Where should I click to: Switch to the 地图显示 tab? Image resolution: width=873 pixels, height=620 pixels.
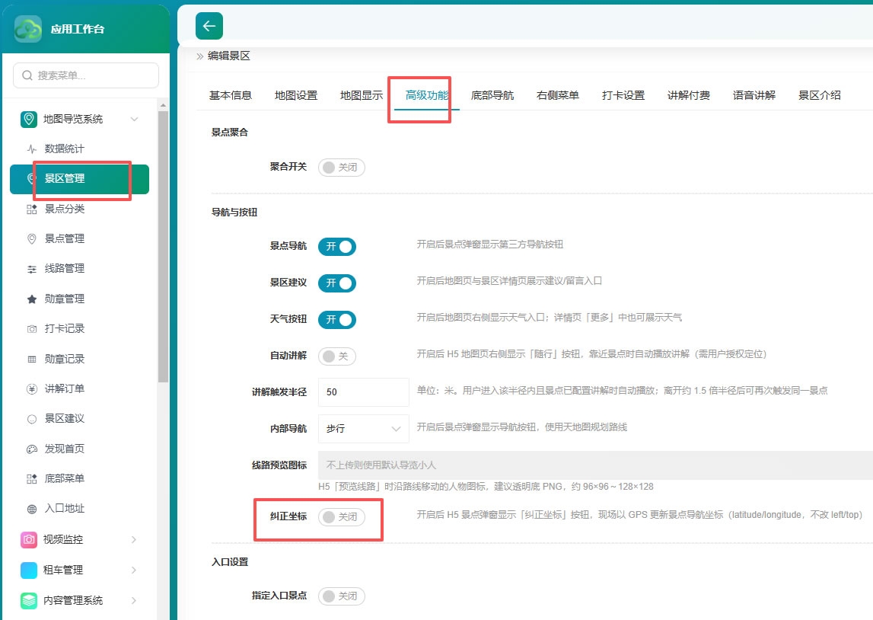coord(362,95)
